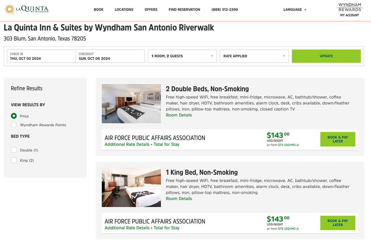Open Room Details for 2 Double Beds

tap(179, 115)
